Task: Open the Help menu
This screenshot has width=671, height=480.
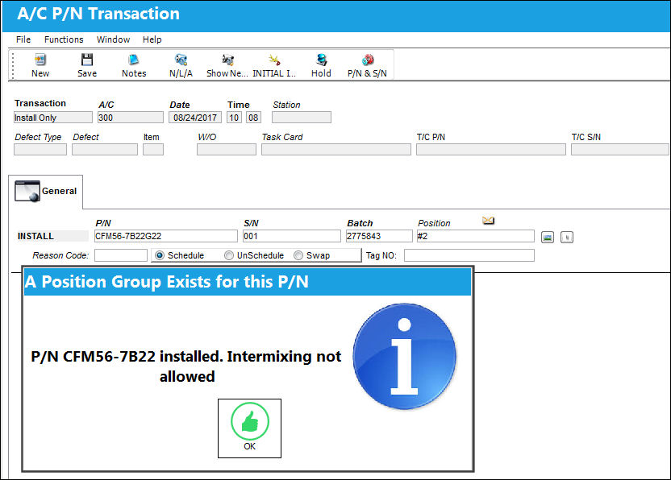Action: pyautogui.click(x=152, y=39)
